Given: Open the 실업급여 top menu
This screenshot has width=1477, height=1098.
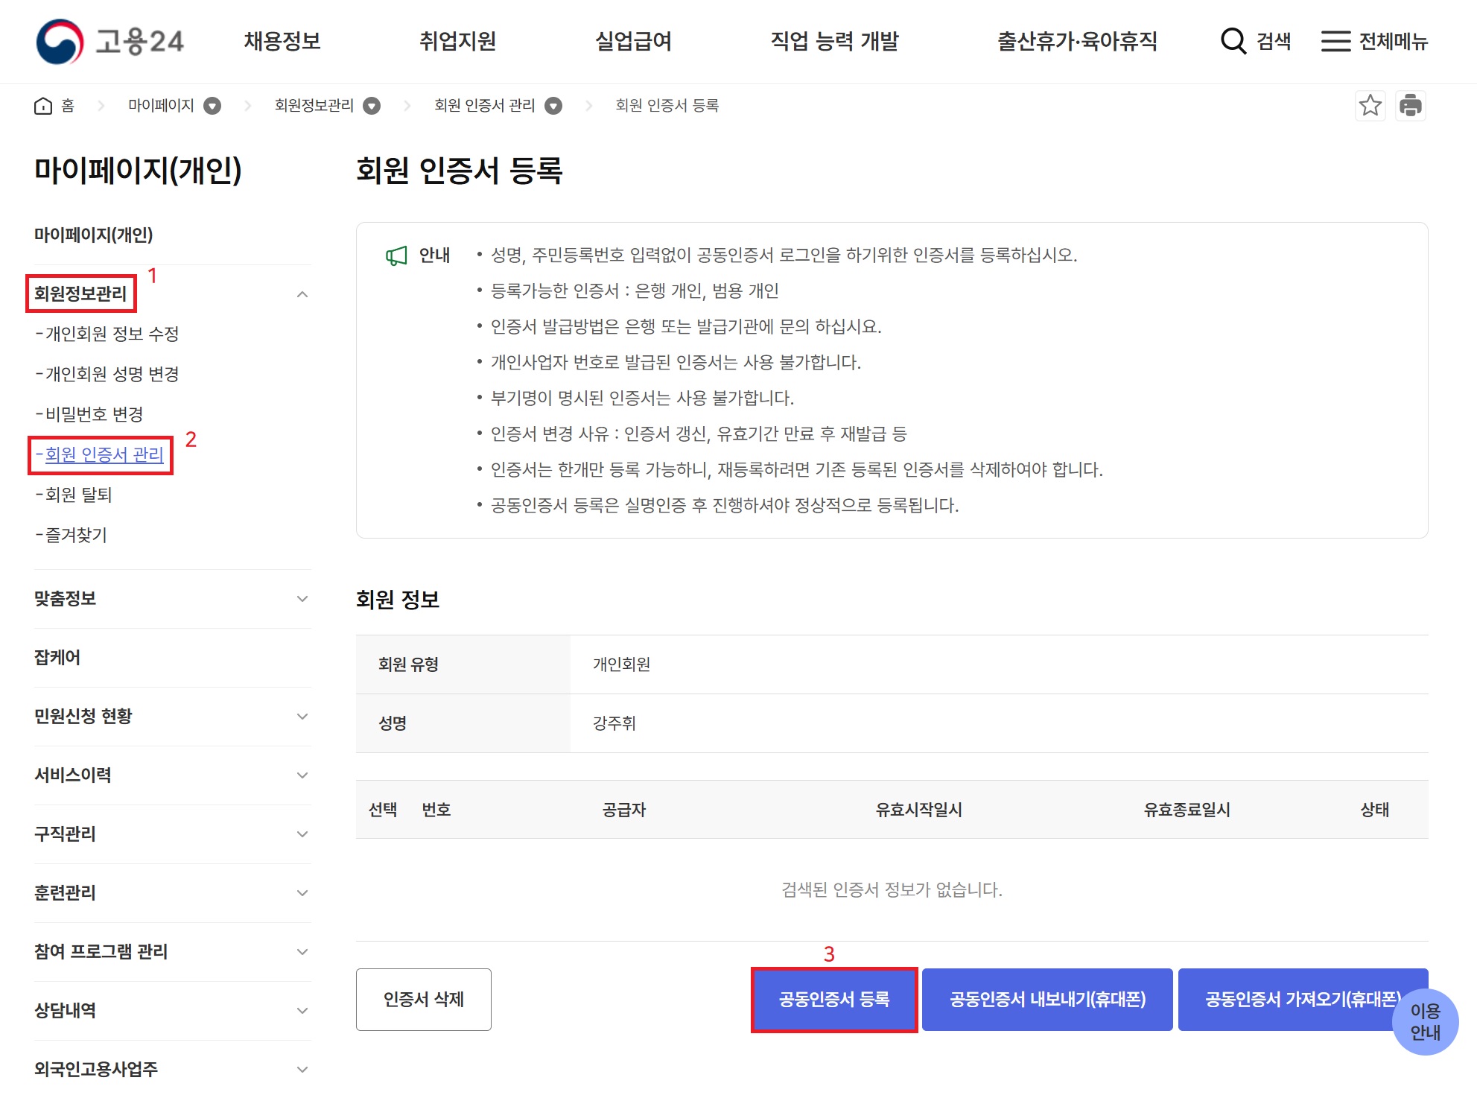Looking at the screenshot, I should click(x=633, y=41).
